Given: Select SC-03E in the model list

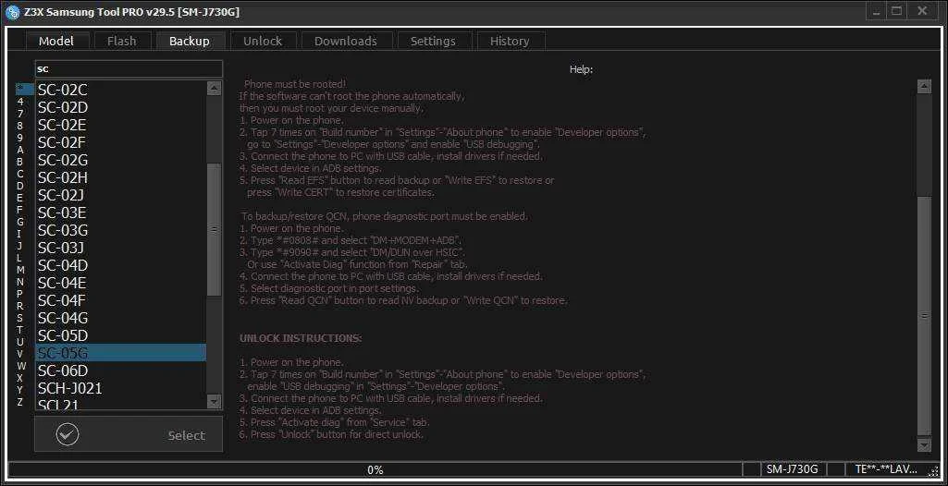Looking at the screenshot, I should (120, 213).
